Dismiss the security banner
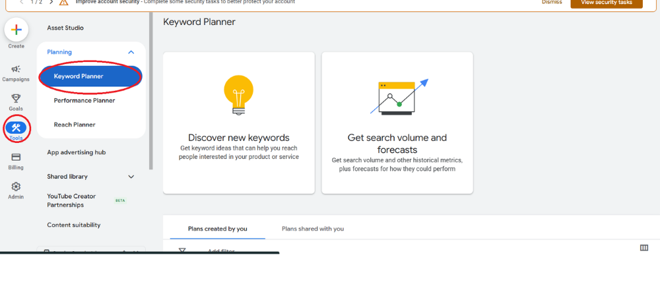Viewport: 660px width, 286px height. pos(552,2)
